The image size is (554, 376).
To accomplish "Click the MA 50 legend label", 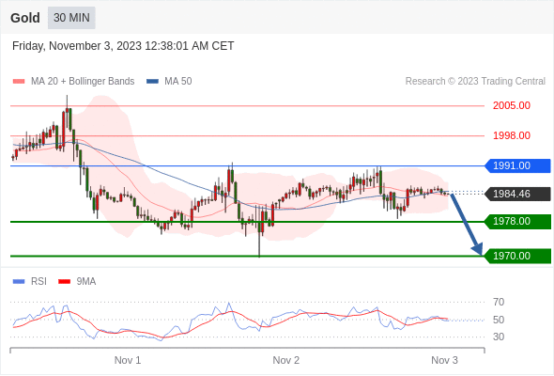I will (x=178, y=82).
